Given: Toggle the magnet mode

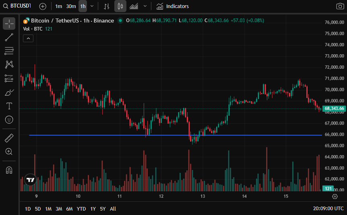Looking at the screenshot, I should click(9, 170).
